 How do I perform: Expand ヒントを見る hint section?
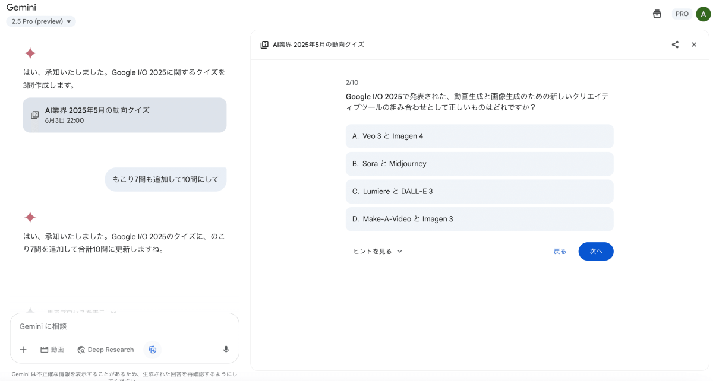pos(378,252)
